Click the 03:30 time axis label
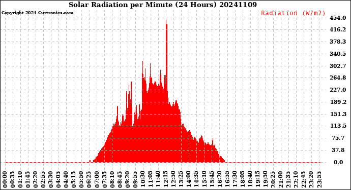This screenshot has width=351, height=190. [x=51, y=180]
